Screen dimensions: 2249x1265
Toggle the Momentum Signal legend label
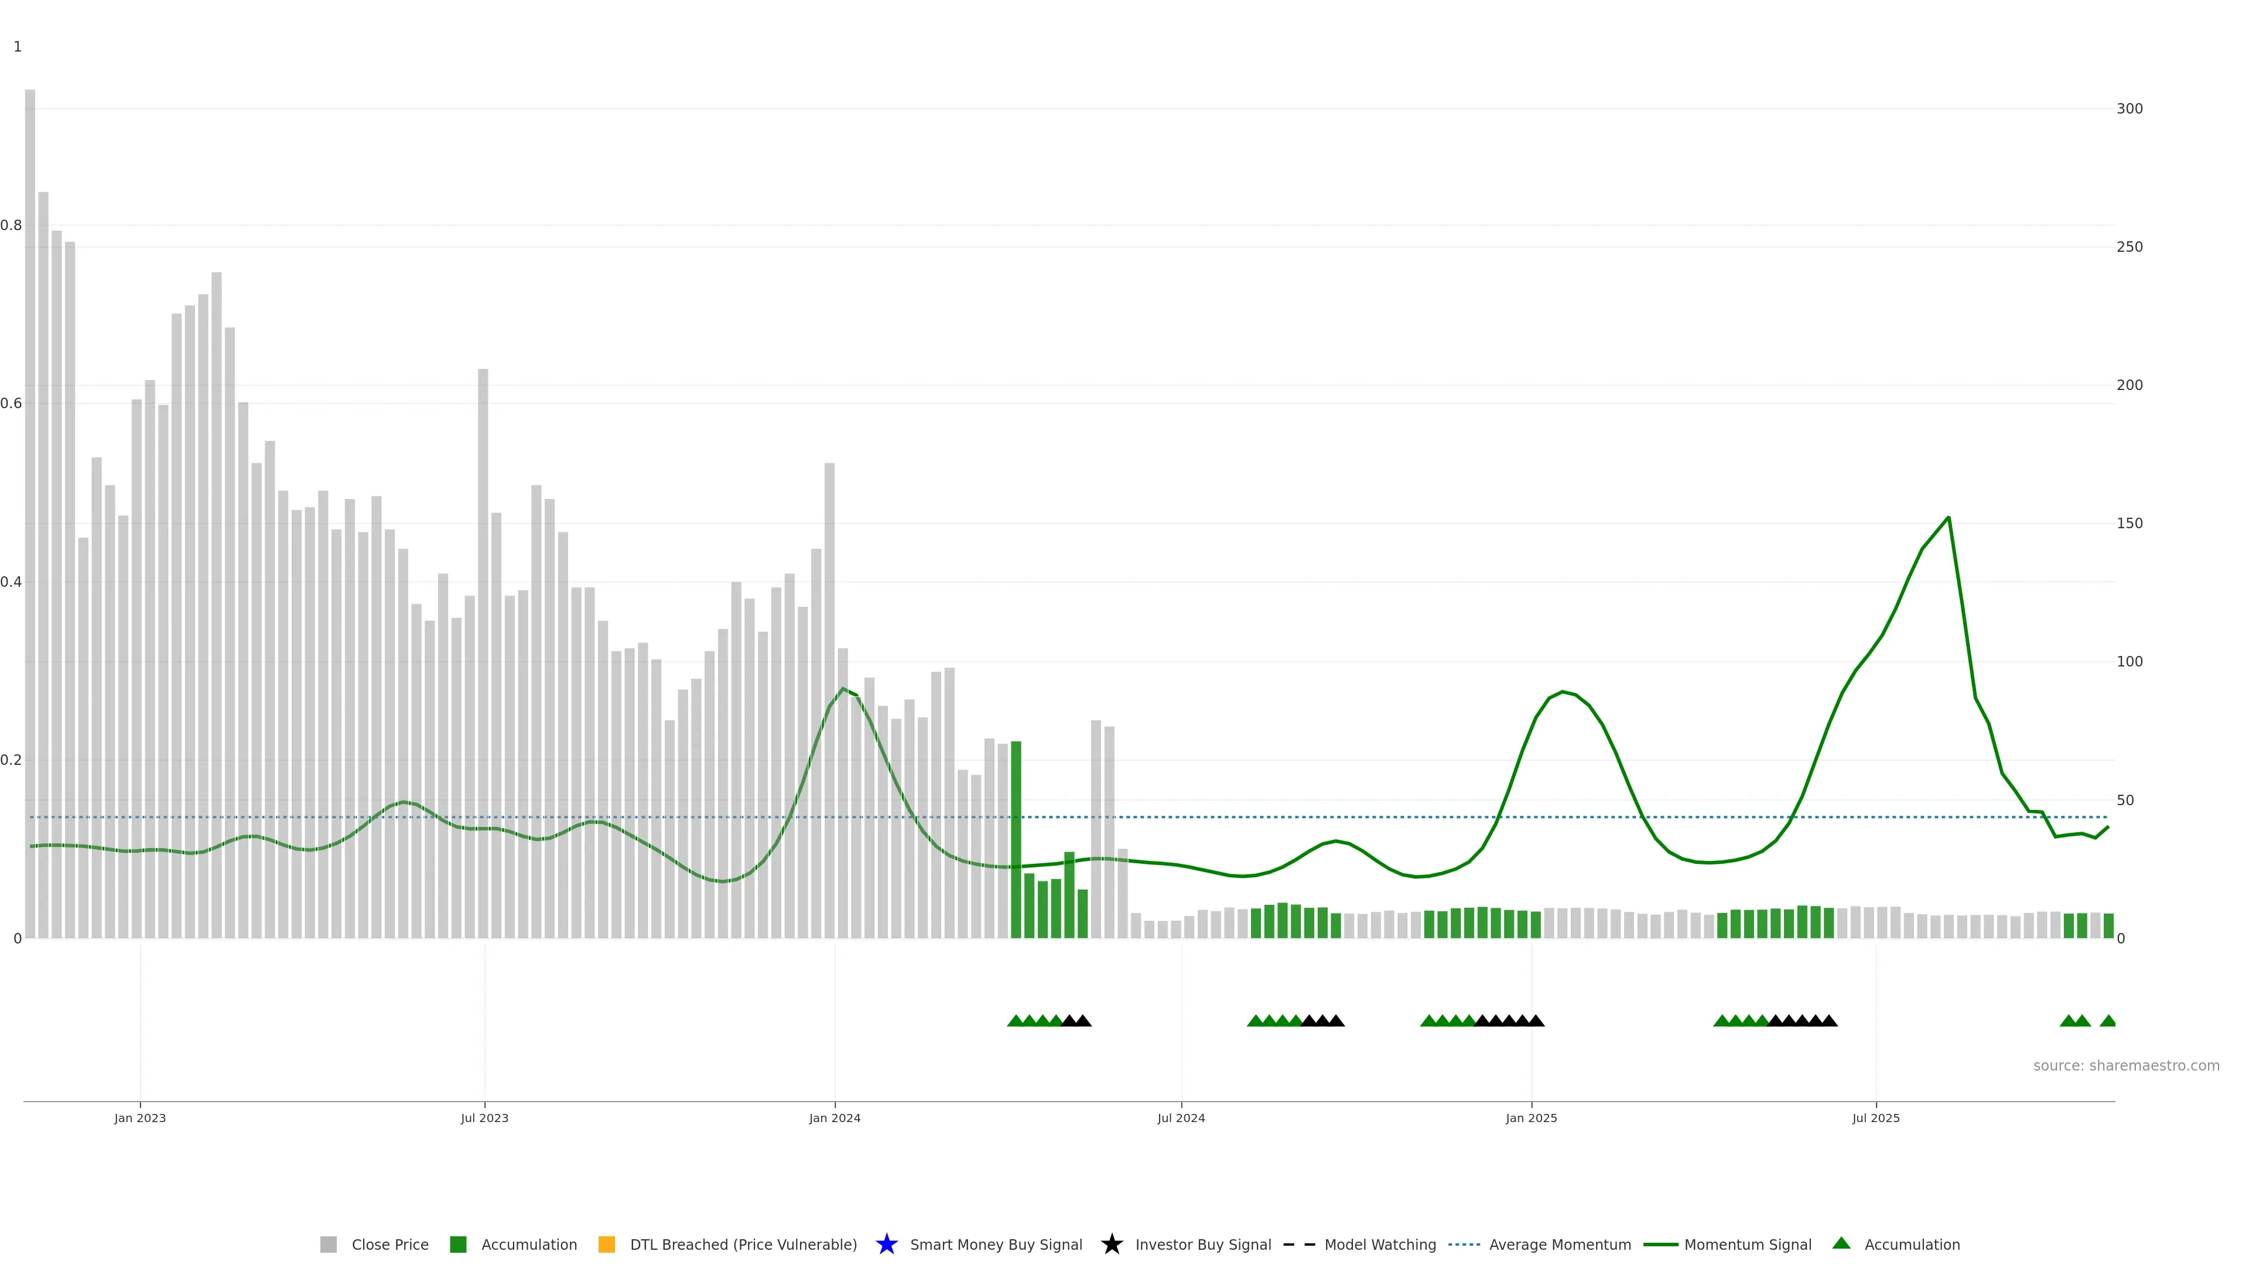[1747, 1244]
